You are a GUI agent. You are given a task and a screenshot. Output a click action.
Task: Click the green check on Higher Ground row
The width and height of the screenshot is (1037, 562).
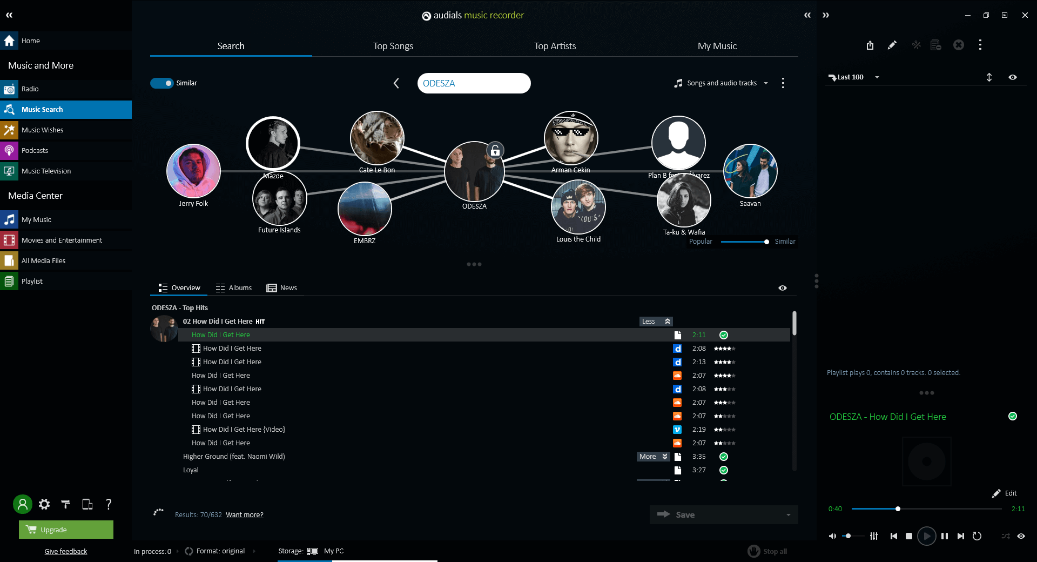tap(724, 457)
